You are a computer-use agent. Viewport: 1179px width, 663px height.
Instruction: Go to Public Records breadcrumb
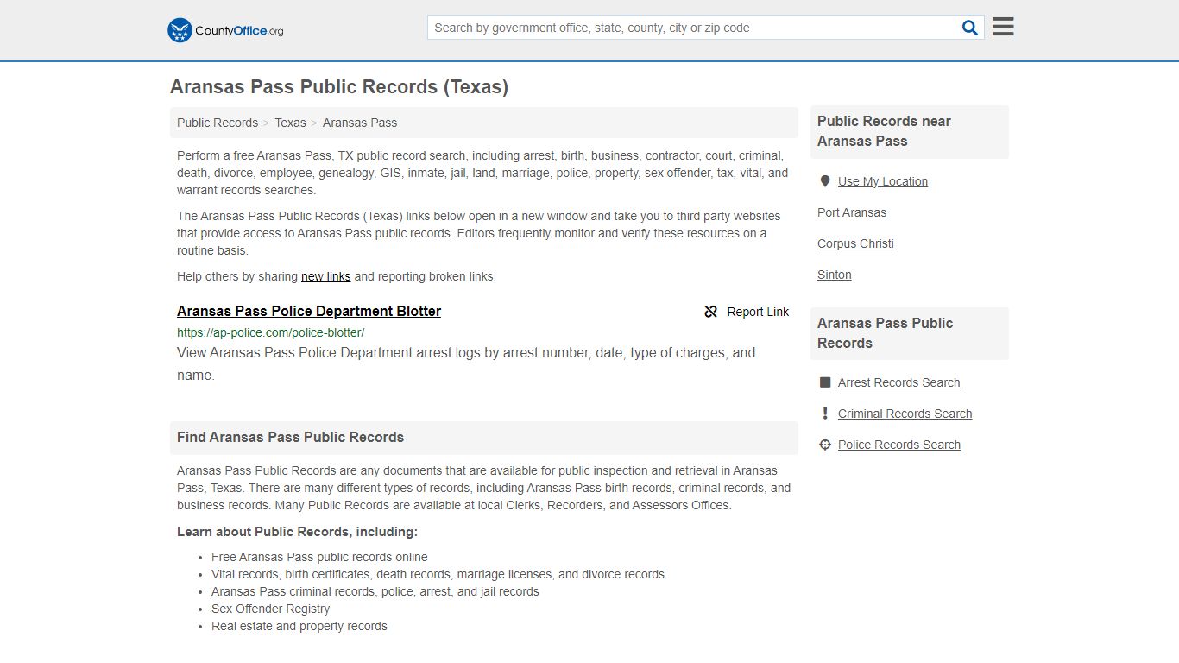pos(218,123)
